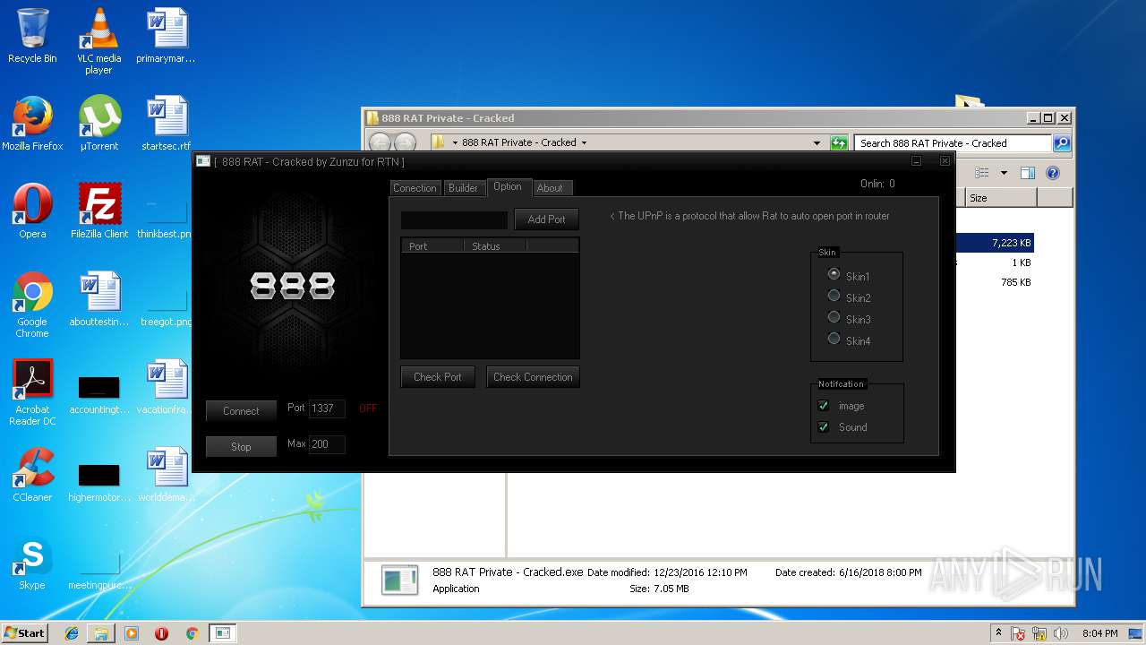Click the Status column header in port list
Image resolution: width=1146 pixels, height=645 pixels.
[x=495, y=246]
